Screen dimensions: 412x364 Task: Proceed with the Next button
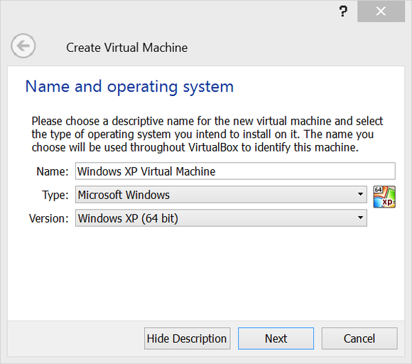point(276,338)
